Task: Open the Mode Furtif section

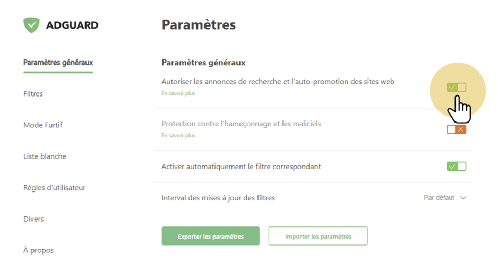Action: tap(43, 125)
